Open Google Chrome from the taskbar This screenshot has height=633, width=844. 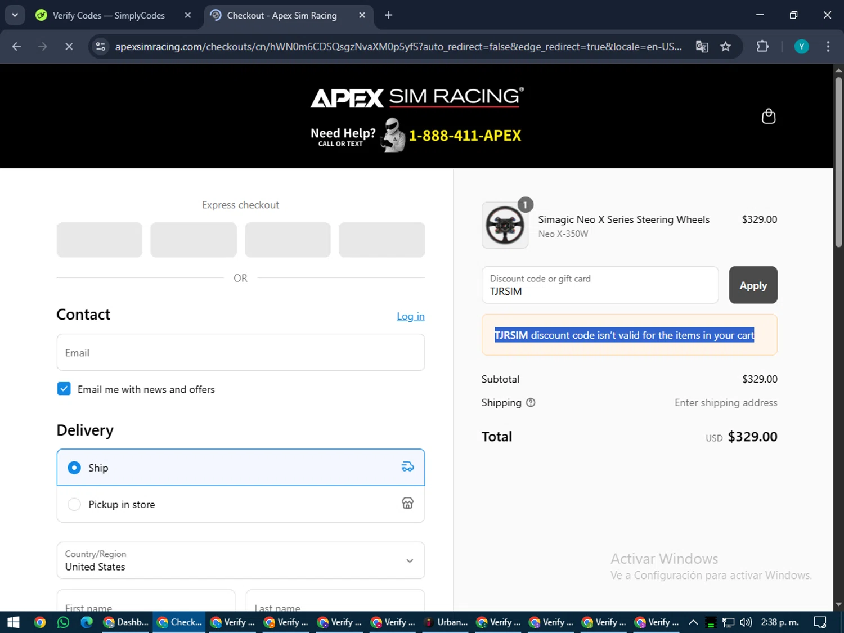click(39, 622)
